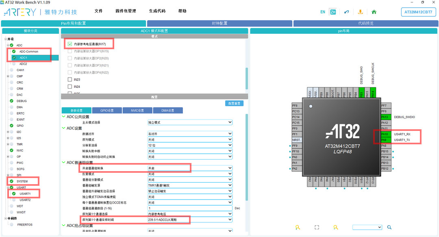Open the 主从模式选择 dropdown
The height and width of the screenshot is (237, 439).
[x=190, y=122]
